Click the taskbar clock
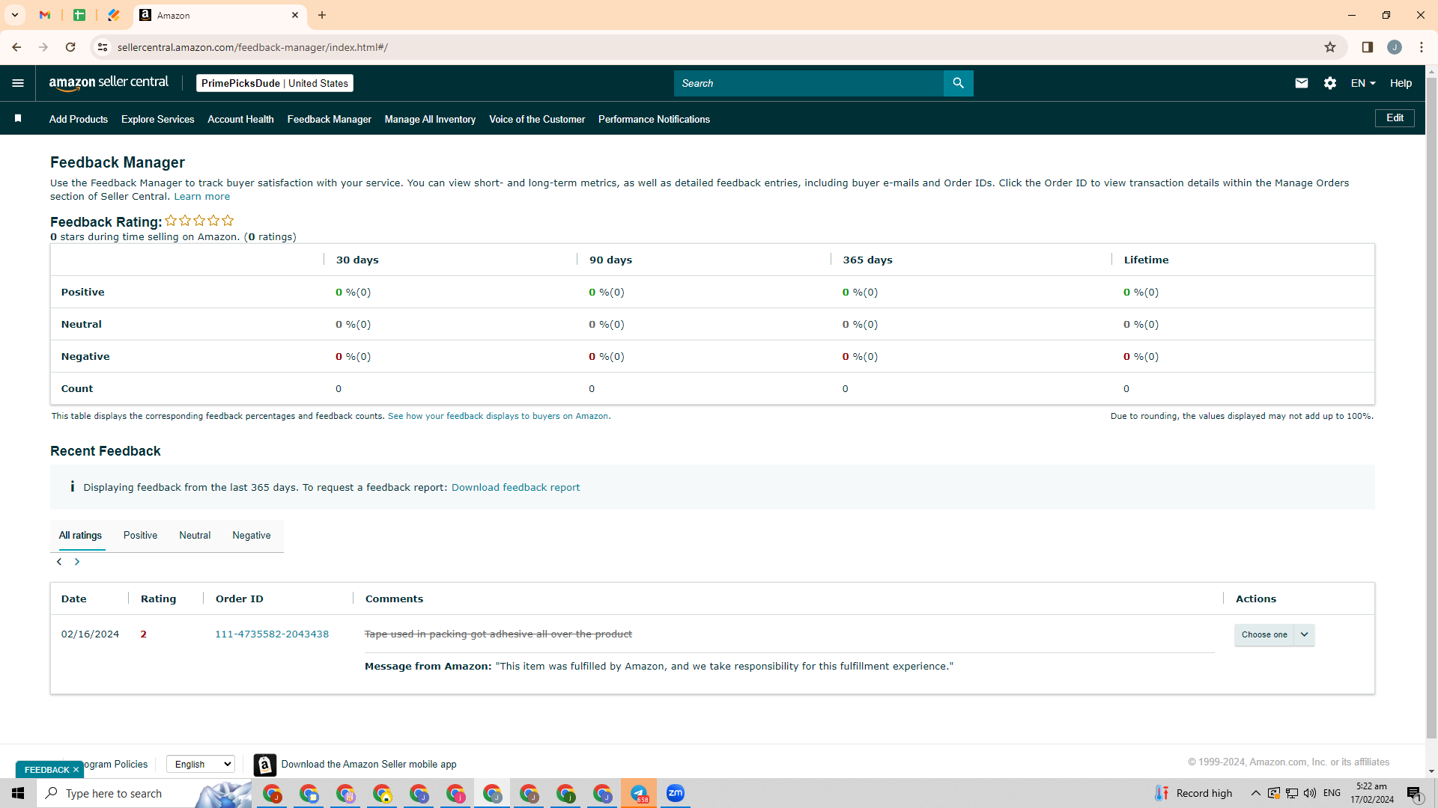 point(1372,793)
